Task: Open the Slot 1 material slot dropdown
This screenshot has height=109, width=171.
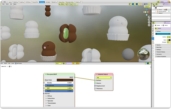Action: tap(59, 63)
